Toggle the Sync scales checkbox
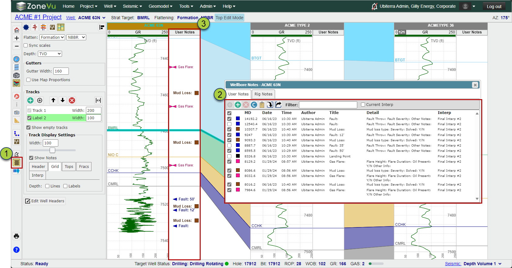This screenshot has height=268, width=512. pos(26,46)
